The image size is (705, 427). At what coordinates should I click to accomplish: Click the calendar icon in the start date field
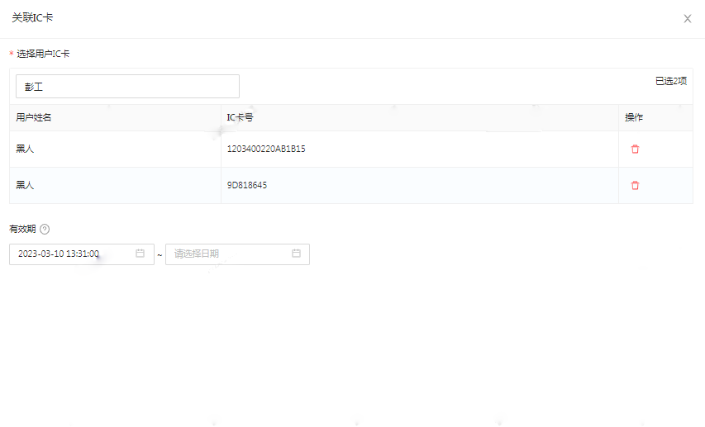pyautogui.click(x=141, y=254)
